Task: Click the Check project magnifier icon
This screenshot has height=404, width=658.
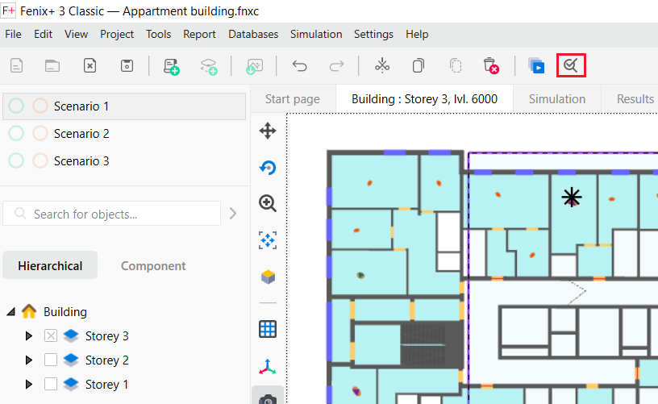Action: pos(571,65)
